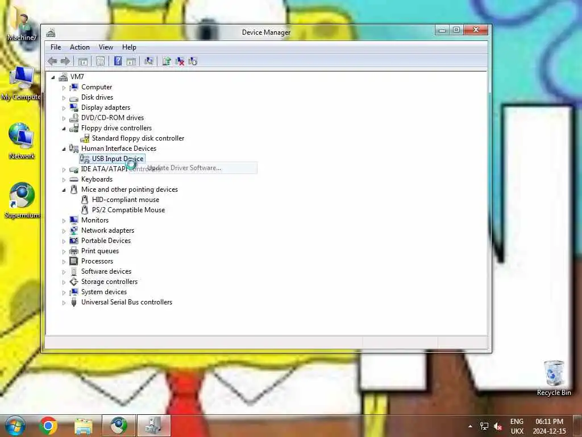
Task: Expand the System devices category
Action: pyautogui.click(x=64, y=292)
